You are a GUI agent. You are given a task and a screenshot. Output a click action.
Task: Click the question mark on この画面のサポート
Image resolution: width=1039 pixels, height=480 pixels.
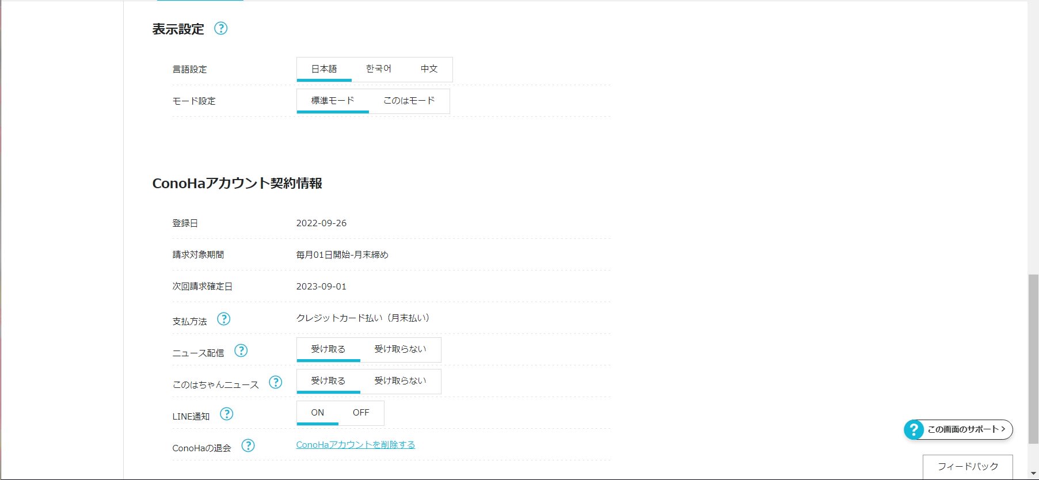[914, 429]
